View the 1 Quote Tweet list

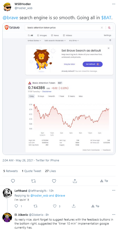32,171
